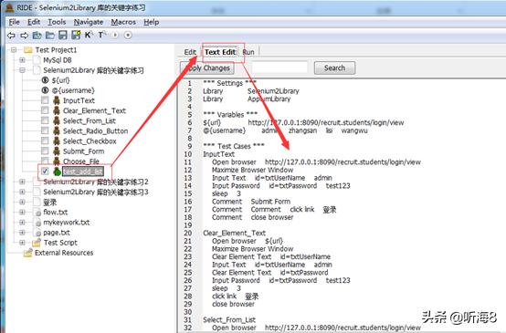
Task: Open the Tools menu
Action: [57, 22]
